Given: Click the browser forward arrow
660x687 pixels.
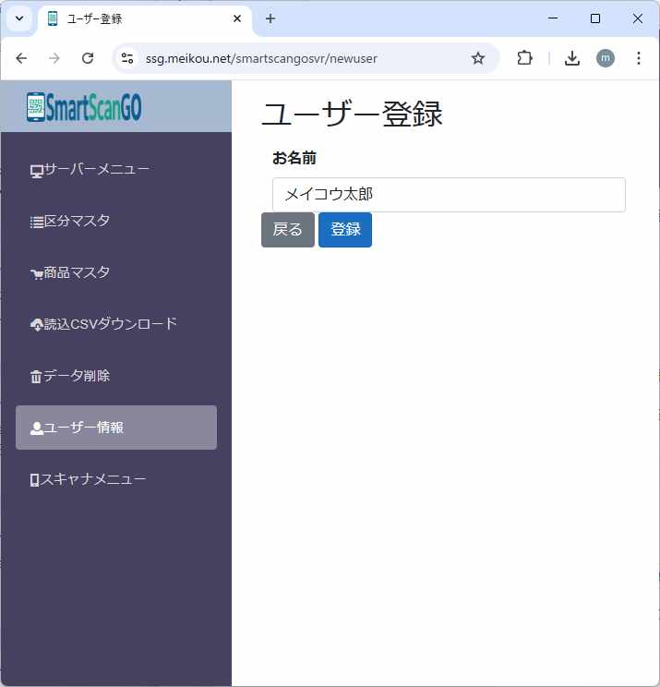Looking at the screenshot, I should point(54,58).
